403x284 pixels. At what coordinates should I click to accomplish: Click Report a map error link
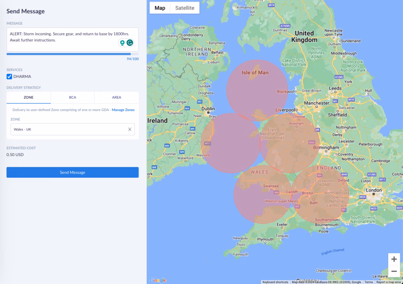click(x=388, y=282)
